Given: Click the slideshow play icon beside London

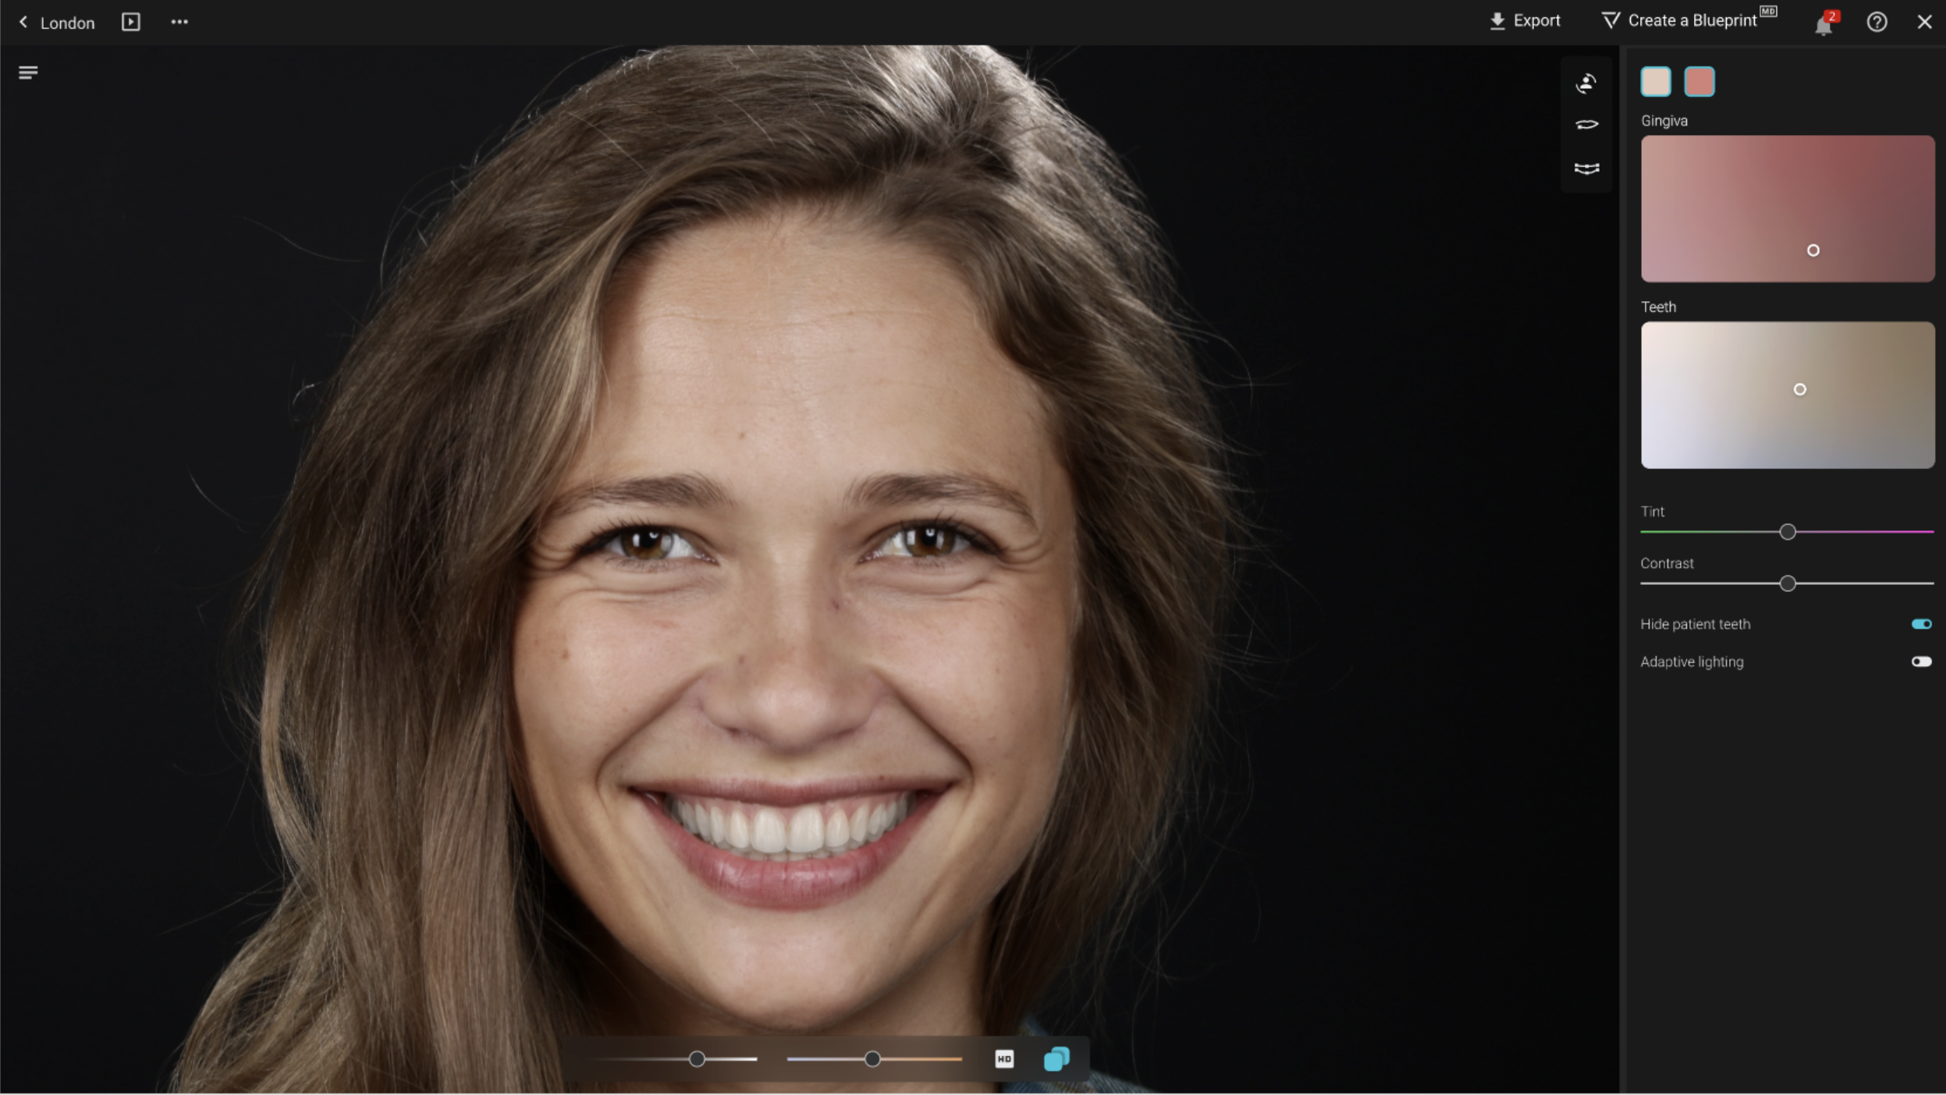Looking at the screenshot, I should 130,22.
